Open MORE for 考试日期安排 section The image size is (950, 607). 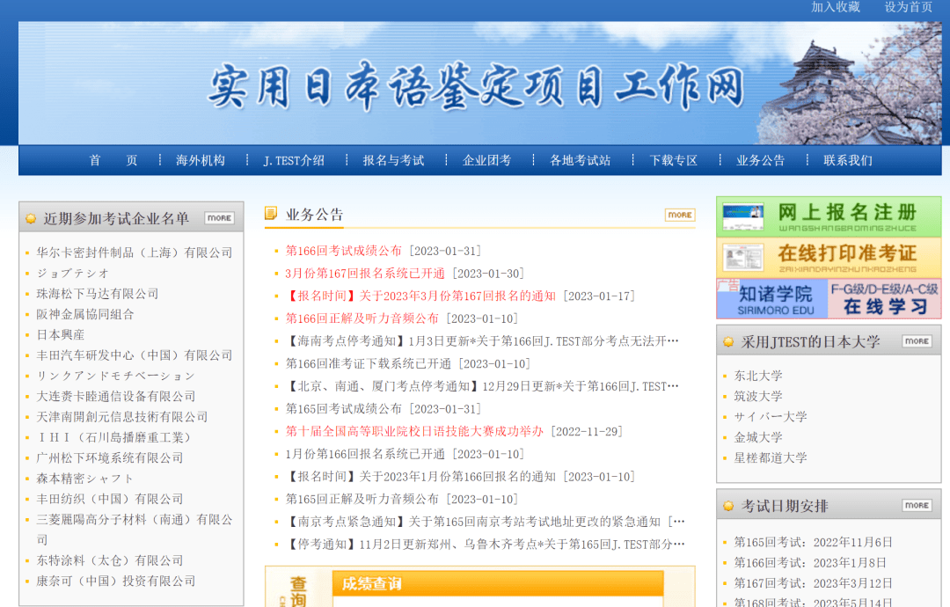tap(917, 506)
